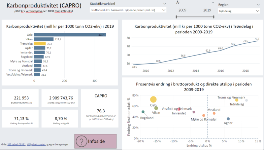Screen dimensions: 264x150
Task: Click the orange Vestland bubble
Action: (x=214, y=113)
